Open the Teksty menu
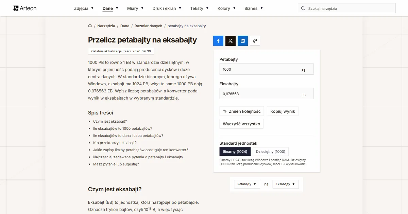 (x=200, y=8)
